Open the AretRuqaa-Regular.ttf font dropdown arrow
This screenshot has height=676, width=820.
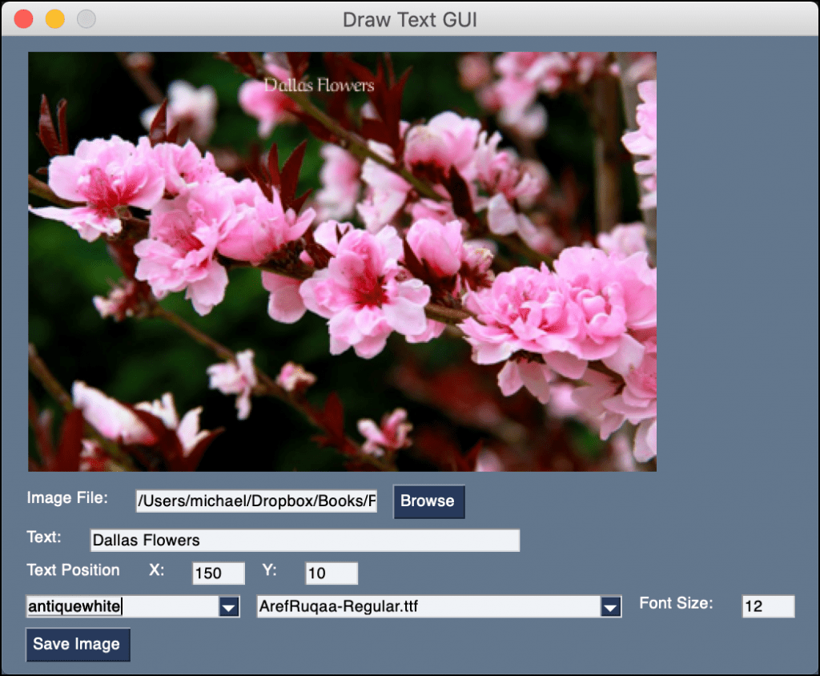(x=610, y=607)
